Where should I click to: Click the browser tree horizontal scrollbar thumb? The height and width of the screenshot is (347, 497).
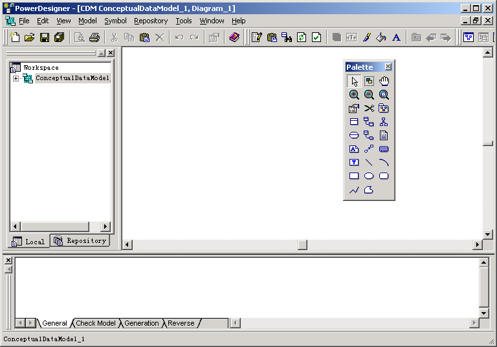[55, 226]
